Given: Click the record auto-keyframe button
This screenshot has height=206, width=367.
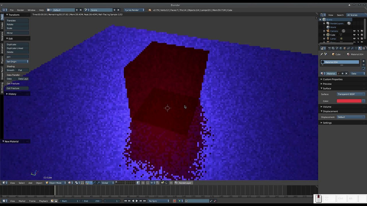Looking at the screenshot, I should pyautogui.click(x=174, y=201).
